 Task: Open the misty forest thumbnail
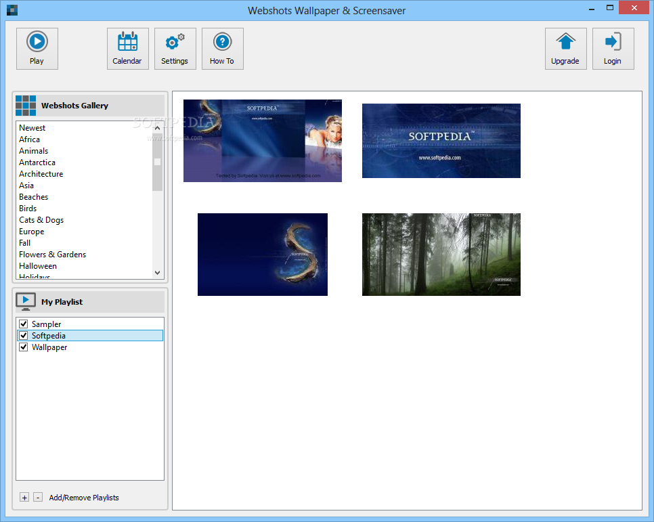click(441, 255)
